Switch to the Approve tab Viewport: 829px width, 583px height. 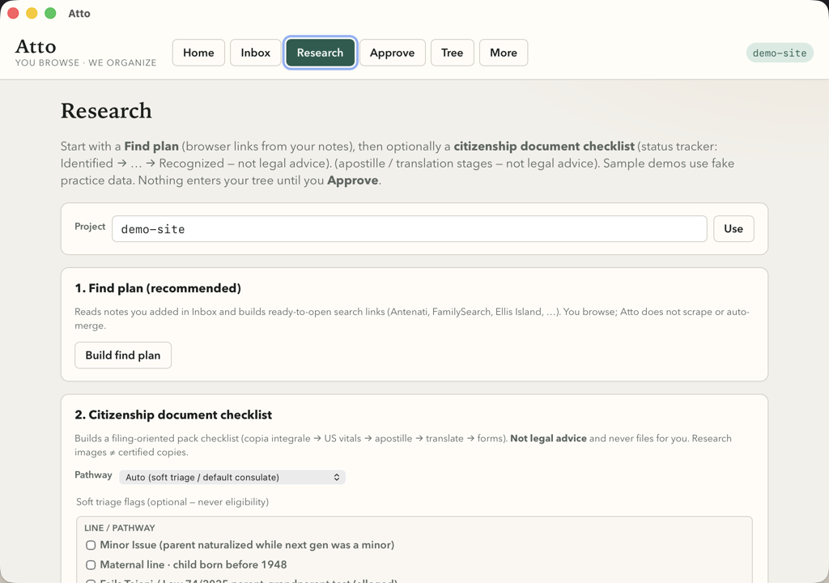click(393, 53)
